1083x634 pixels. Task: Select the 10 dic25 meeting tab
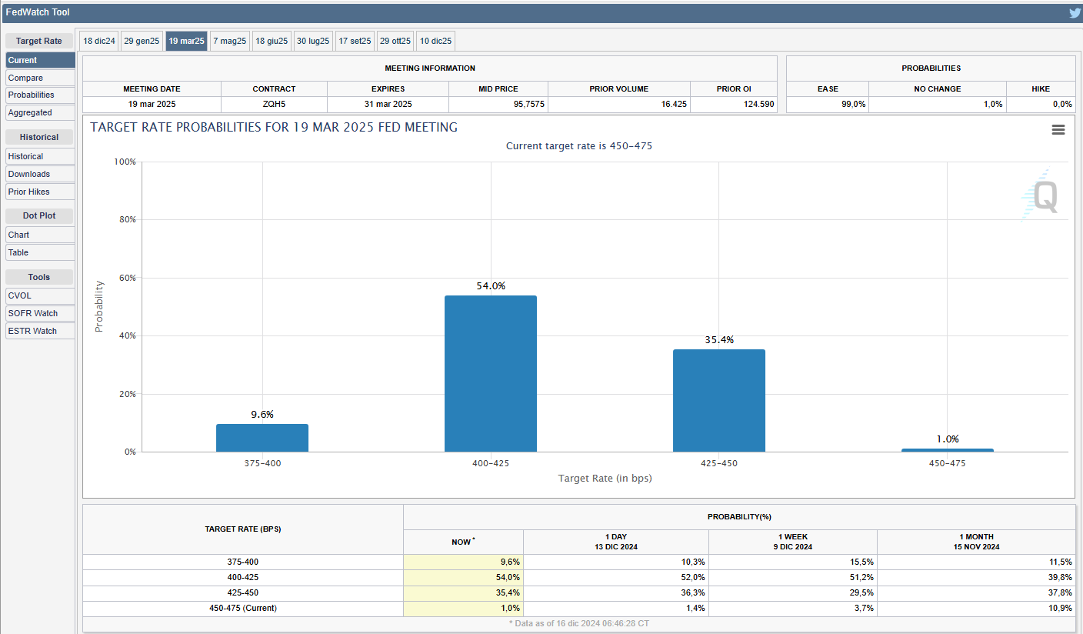tap(435, 41)
